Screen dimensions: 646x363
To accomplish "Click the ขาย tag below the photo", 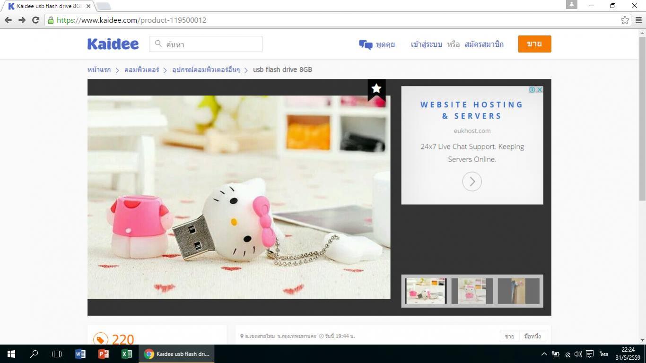I will coord(509,336).
